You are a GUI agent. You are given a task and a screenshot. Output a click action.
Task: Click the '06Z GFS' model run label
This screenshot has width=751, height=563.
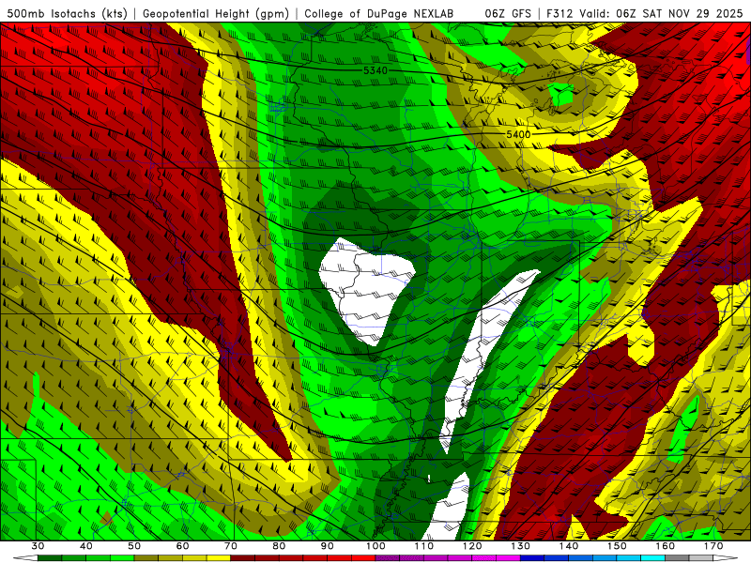tap(508, 13)
